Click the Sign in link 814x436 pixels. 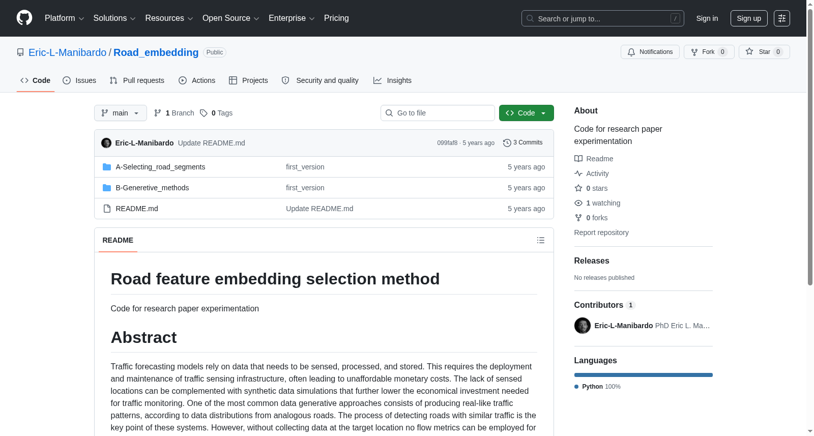(x=707, y=18)
